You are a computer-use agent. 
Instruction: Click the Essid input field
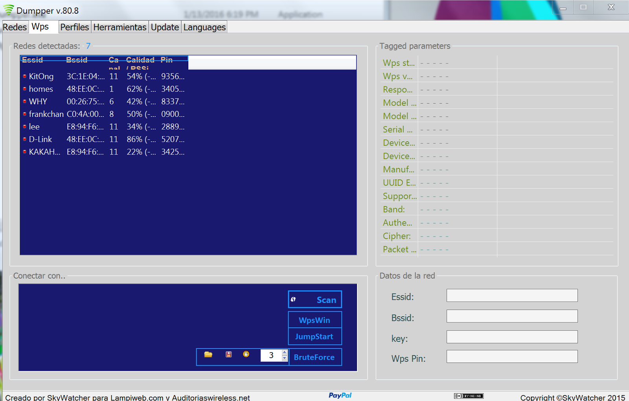512,295
